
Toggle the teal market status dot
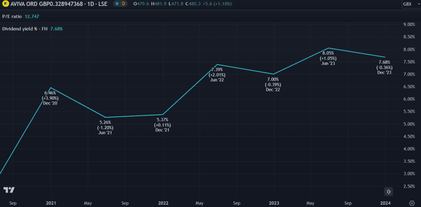[x=116, y=4]
